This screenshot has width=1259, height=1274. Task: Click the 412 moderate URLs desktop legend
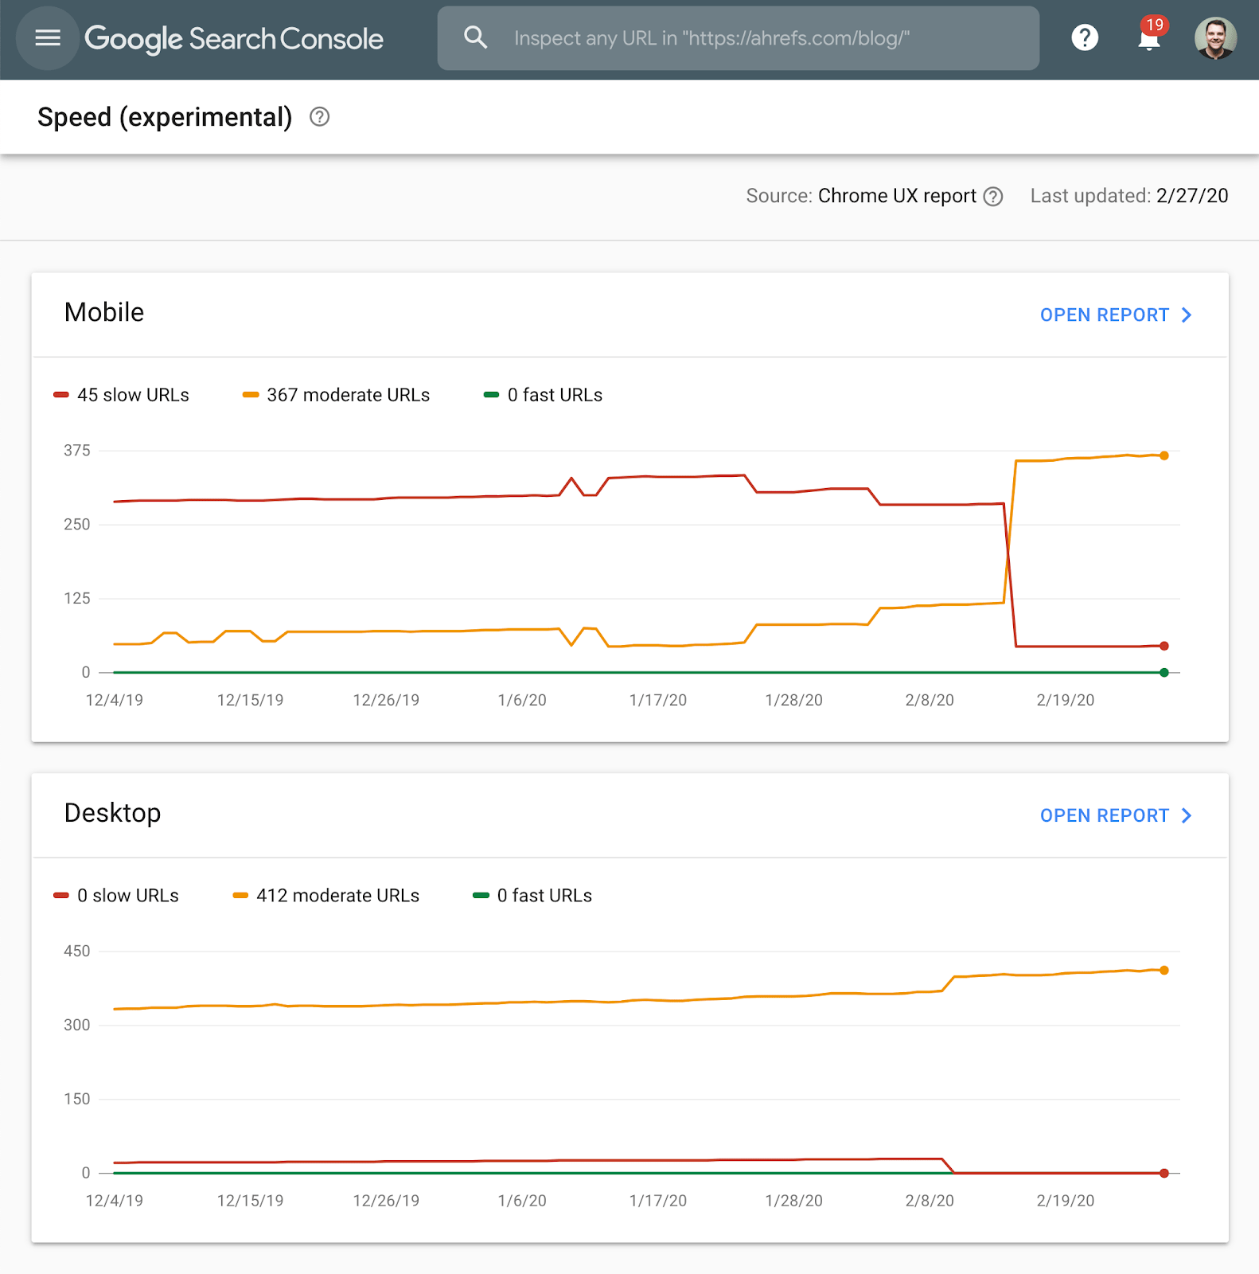[326, 896]
